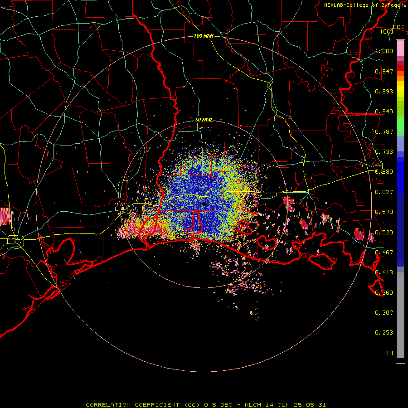The image size is (408, 408).
Task: Pick the bright green color bar segment
Action: (x=400, y=124)
